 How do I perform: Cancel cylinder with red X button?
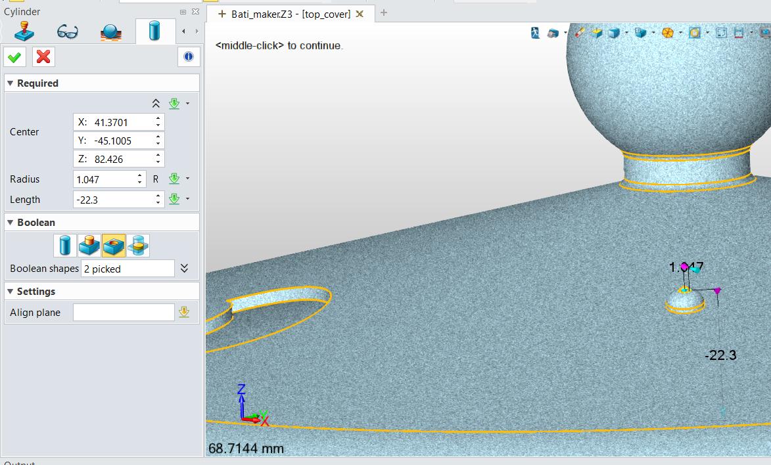click(x=43, y=57)
